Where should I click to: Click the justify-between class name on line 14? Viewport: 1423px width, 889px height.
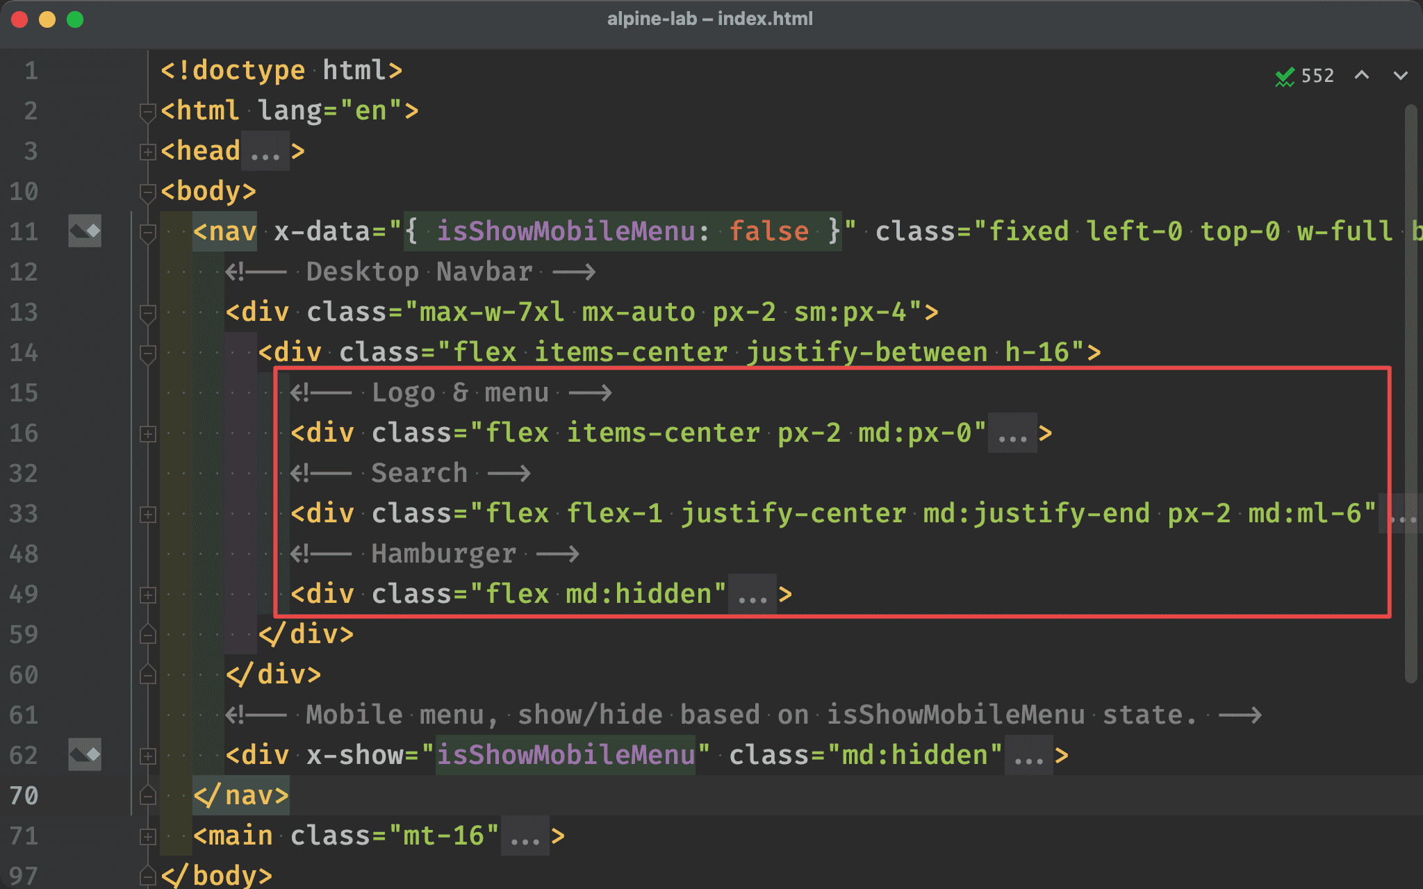(866, 352)
